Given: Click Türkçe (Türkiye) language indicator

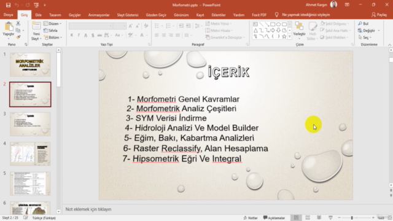Looking at the screenshot, I should [44, 218].
